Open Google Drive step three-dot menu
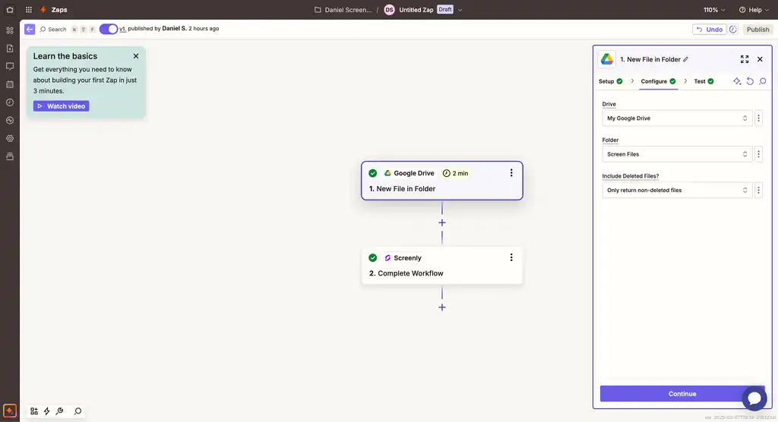778x422 pixels. click(x=511, y=172)
